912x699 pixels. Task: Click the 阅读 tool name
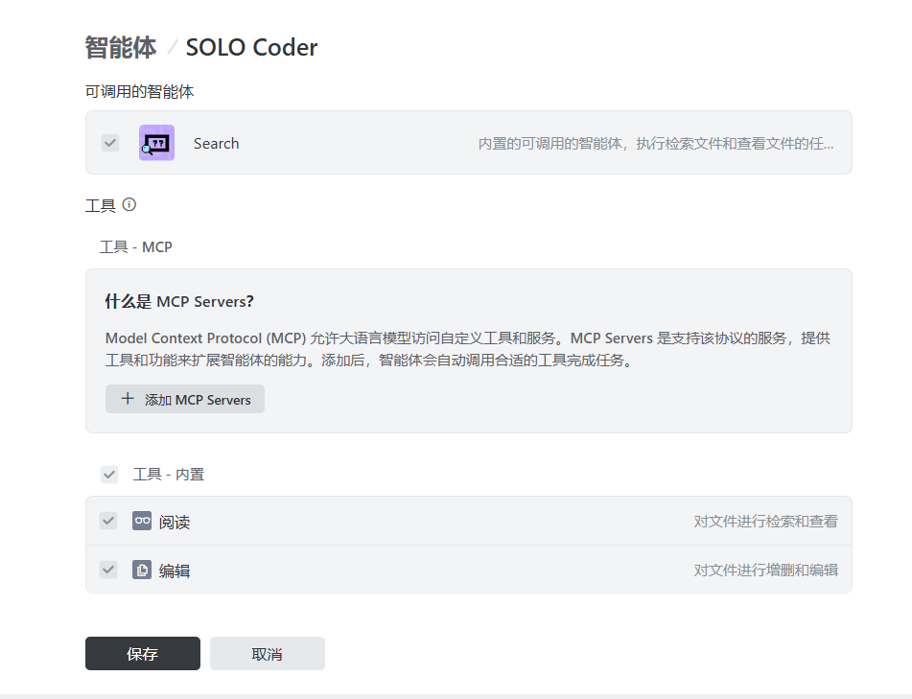175,522
